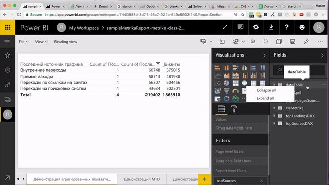The height and width of the screenshot is (185, 329).
Task: Open help question mark menu
Action: pyautogui.click(x=287, y=27)
